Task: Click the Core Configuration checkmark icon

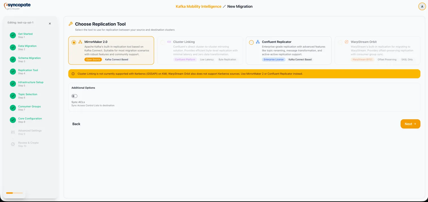Action: click(13, 120)
